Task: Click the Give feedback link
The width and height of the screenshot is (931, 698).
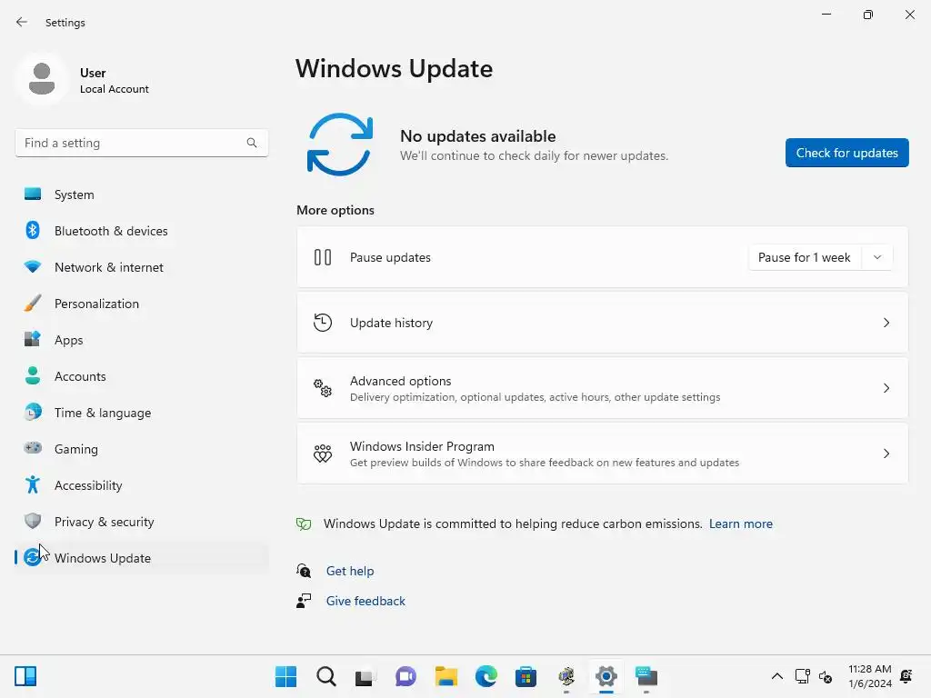Action: pos(365,601)
